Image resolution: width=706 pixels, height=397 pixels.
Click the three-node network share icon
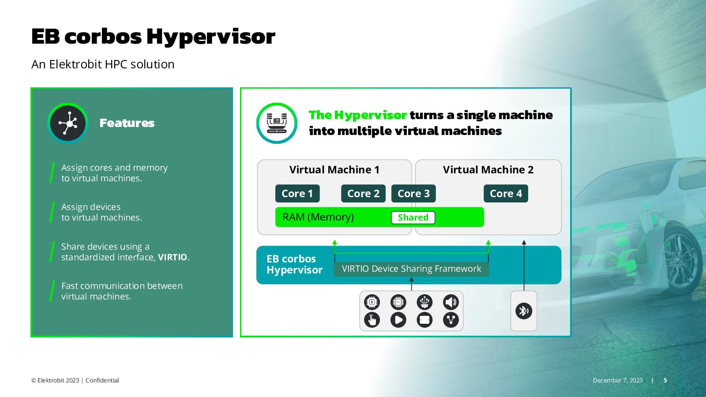click(x=451, y=320)
